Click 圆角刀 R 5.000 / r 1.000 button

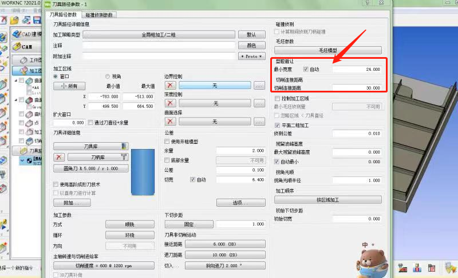(x=91, y=168)
